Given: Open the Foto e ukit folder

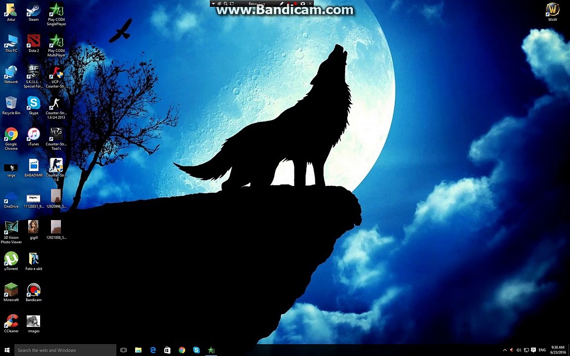Looking at the screenshot, I should click(x=34, y=262).
